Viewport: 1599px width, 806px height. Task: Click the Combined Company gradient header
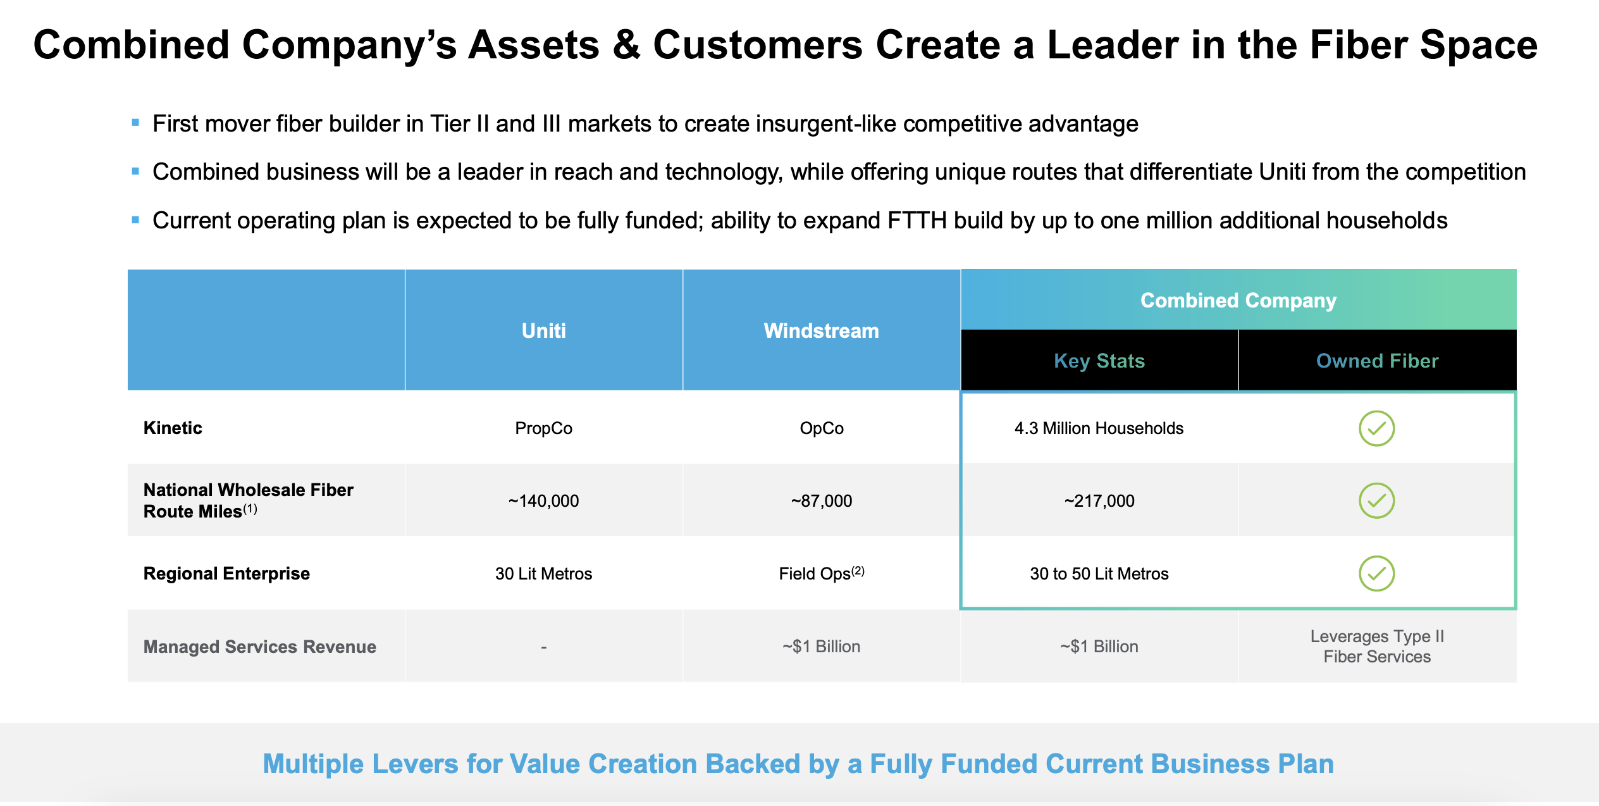pos(1238,300)
